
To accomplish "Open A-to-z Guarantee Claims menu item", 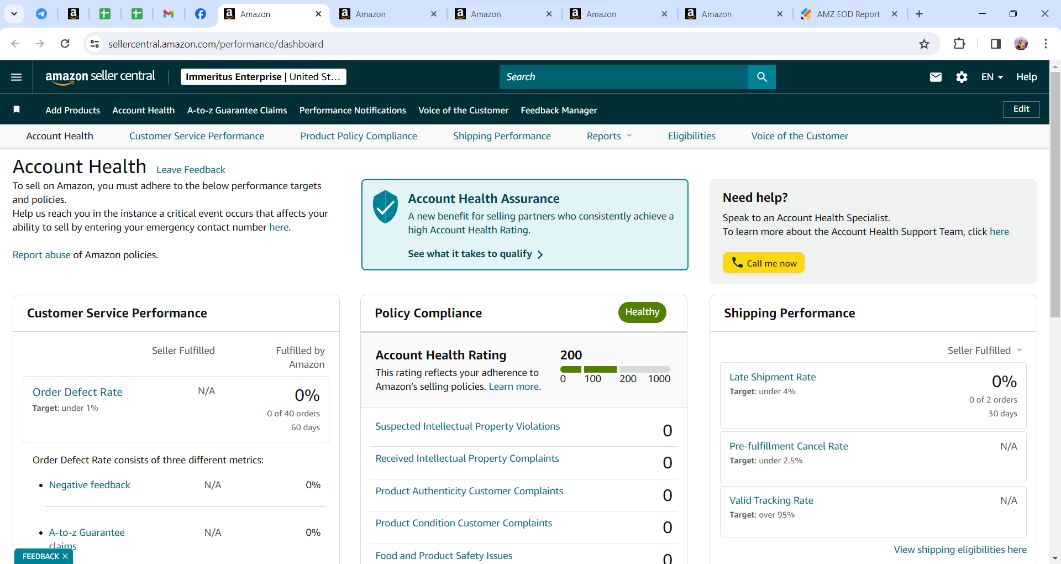I will 237,110.
